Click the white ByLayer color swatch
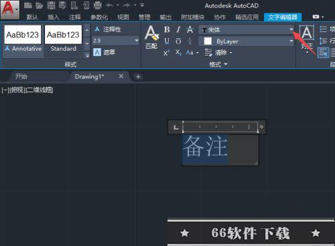 click(208, 41)
